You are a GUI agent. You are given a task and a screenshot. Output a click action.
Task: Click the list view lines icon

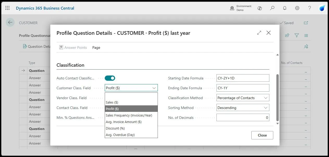pos(306,35)
